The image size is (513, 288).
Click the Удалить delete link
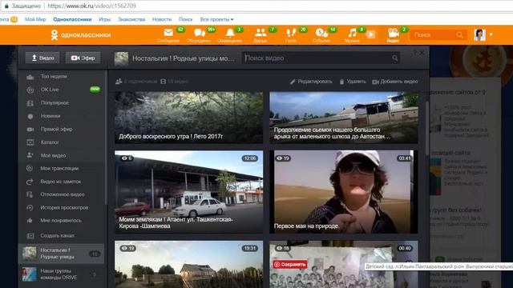tap(353, 82)
